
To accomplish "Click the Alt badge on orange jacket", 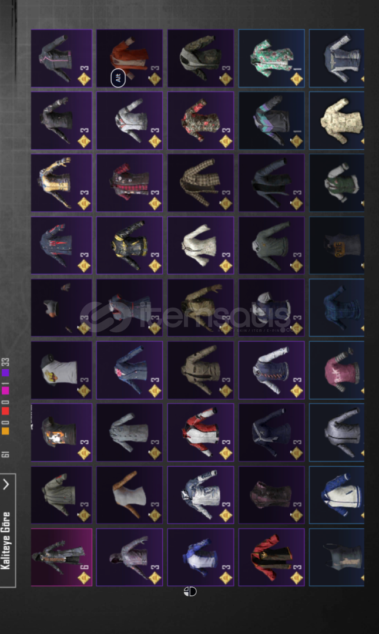I will (118, 78).
